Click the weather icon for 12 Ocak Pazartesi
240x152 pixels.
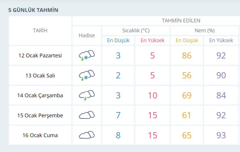point(87,56)
